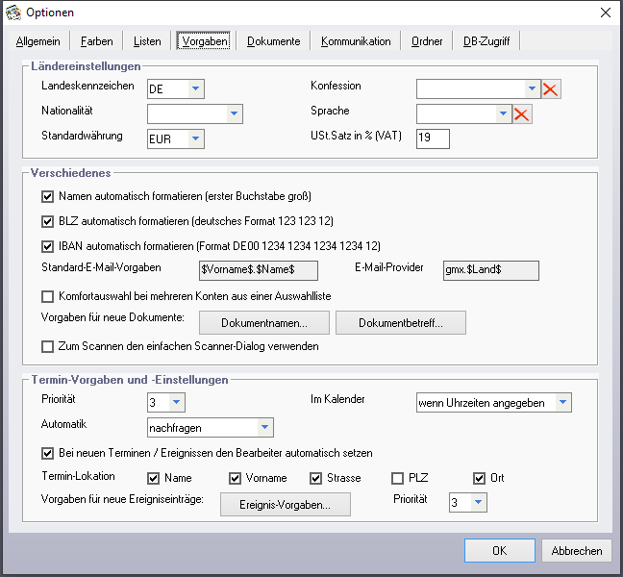Click the Optionen window title icon
The height and width of the screenshot is (577, 623).
[12, 13]
